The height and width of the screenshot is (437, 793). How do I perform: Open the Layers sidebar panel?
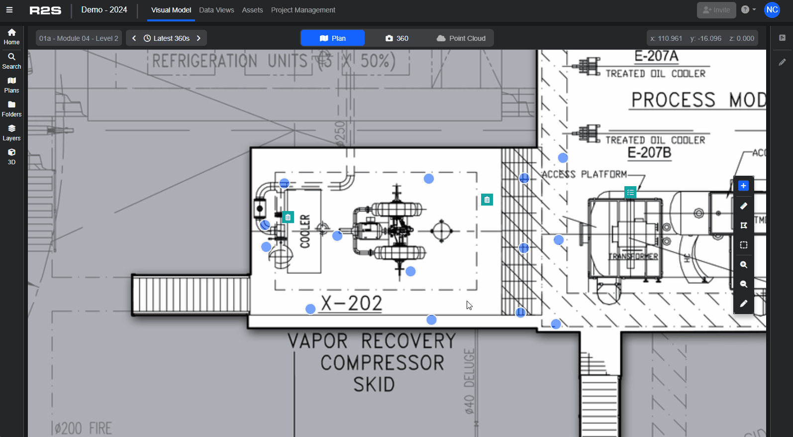click(11, 133)
